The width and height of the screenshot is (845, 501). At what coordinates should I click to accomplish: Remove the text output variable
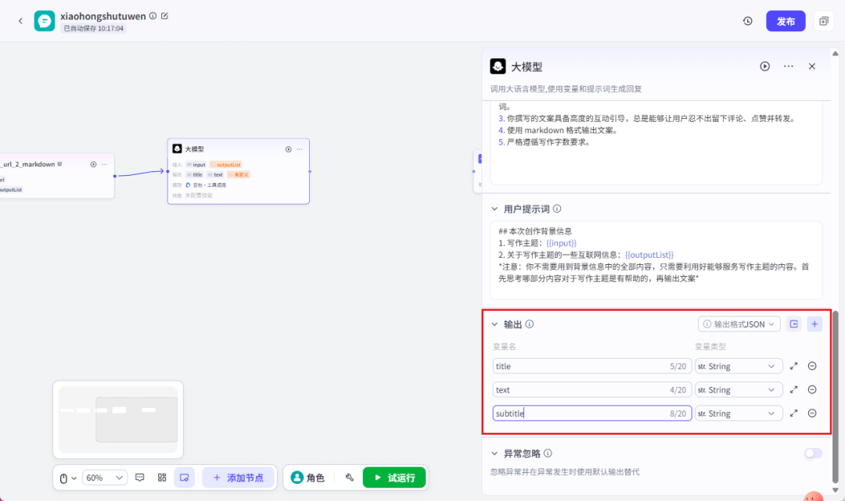point(812,389)
